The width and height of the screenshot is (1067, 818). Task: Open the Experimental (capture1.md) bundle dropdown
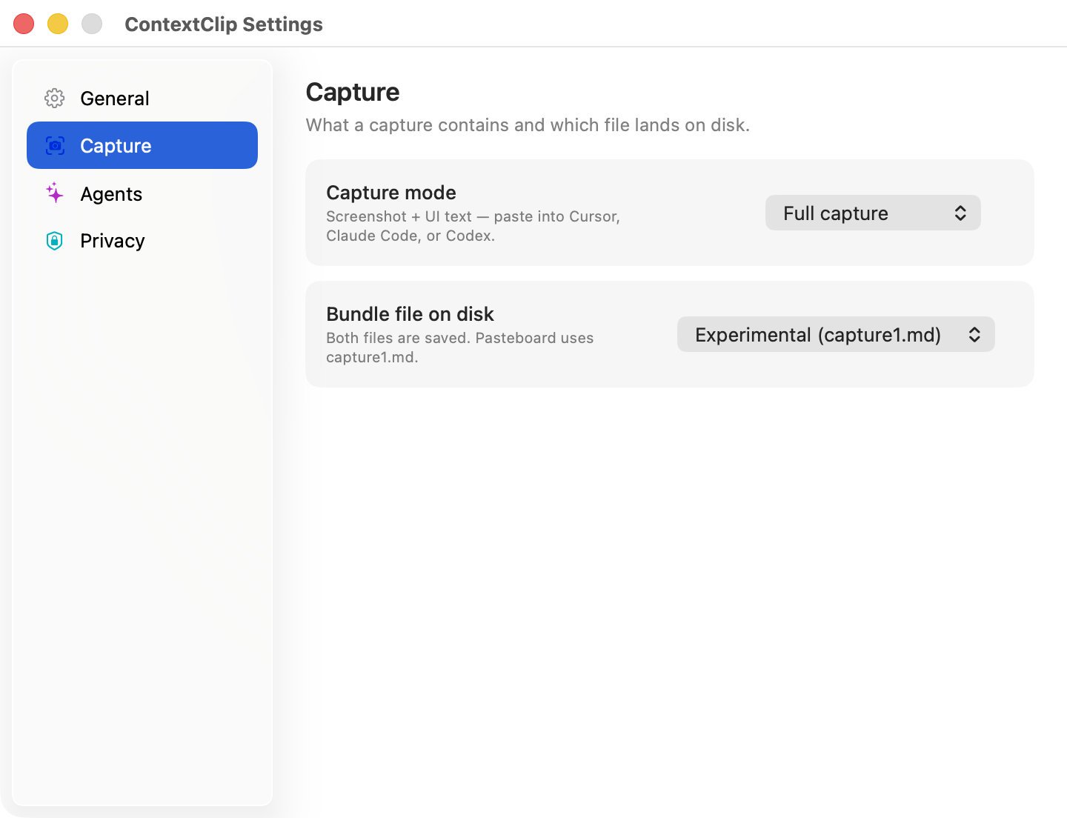coord(836,334)
